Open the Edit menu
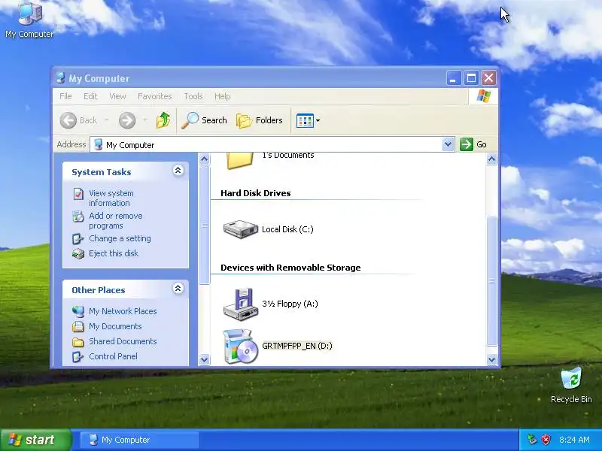Viewport: 602px width, 451px height. 90,96
